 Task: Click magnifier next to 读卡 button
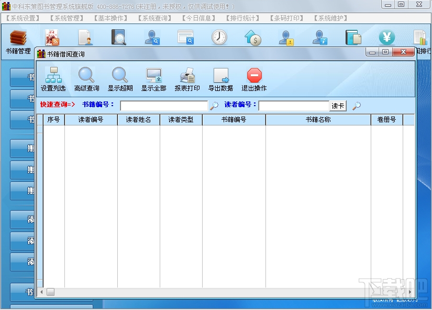point(357,106)
